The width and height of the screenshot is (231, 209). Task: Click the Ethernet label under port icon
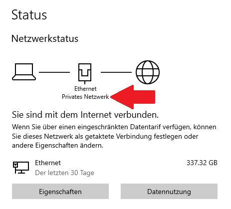[x=85, y=89]
